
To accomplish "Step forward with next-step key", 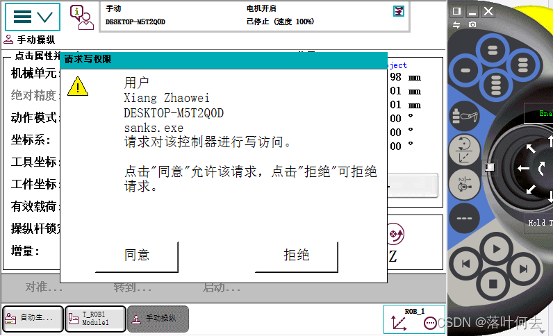I will (x=523, y=269).
